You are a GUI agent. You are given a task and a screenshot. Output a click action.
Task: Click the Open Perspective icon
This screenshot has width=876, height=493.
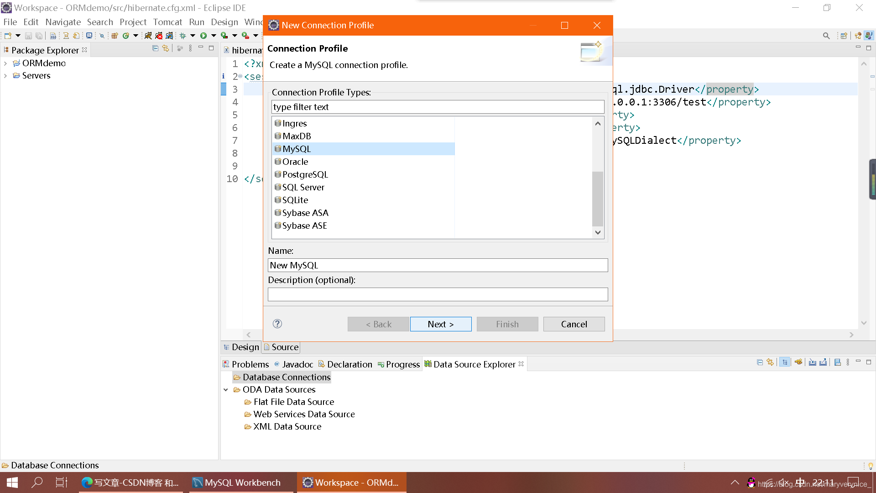844,36
